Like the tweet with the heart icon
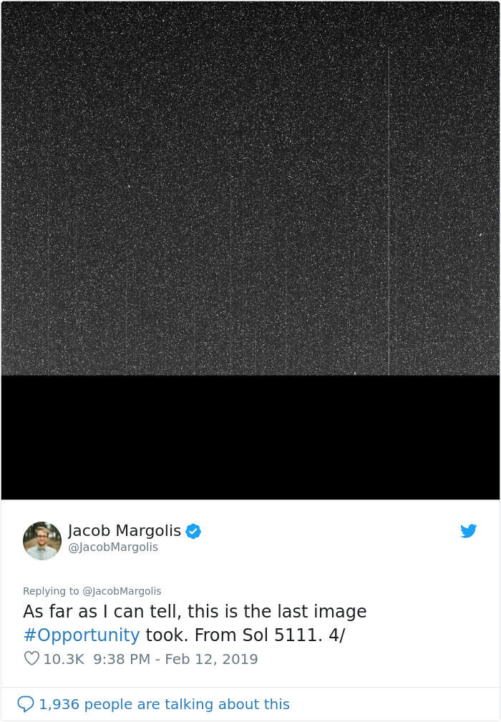Screen dimensions: 501x722 [31, 659]
